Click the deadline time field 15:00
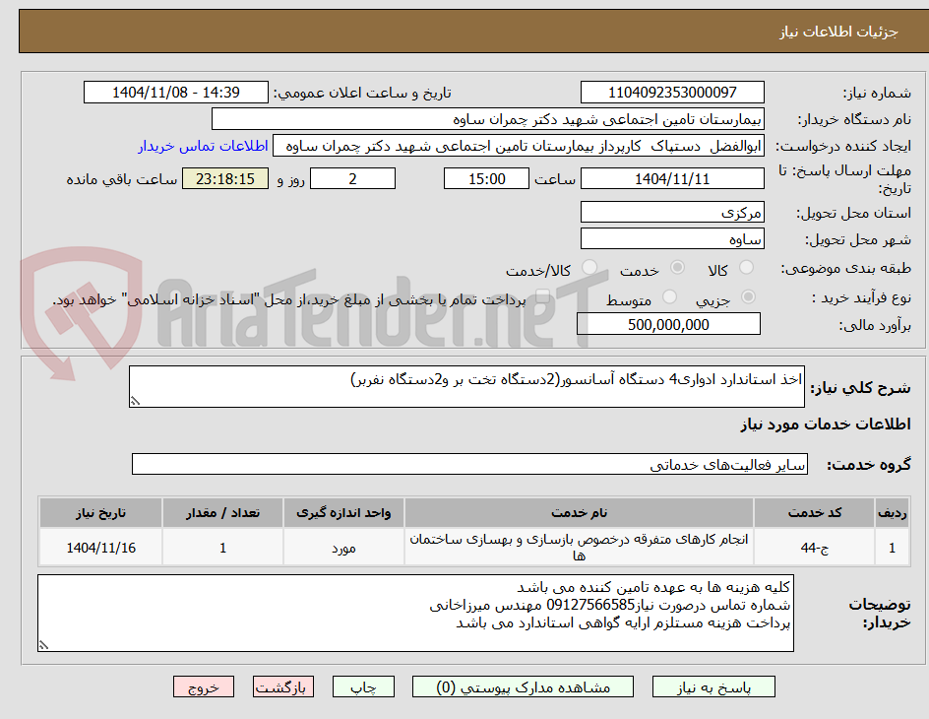 pyautogui.click(x=486, y=178)
